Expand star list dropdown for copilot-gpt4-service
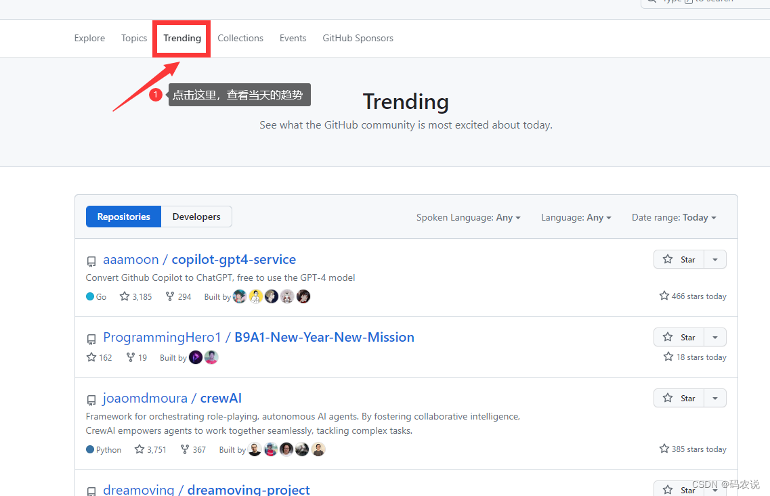The height and width of the screenshot is (496, 770). click(x=715, y=260)
